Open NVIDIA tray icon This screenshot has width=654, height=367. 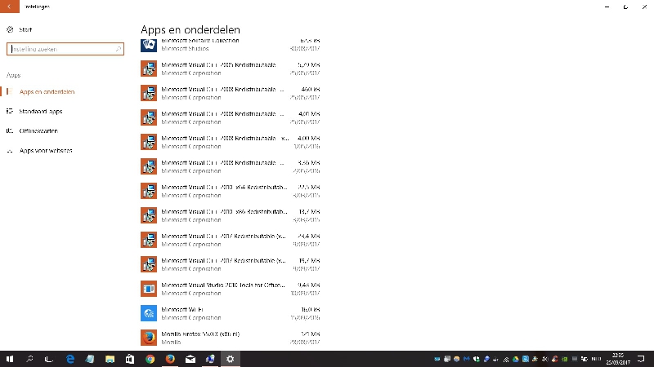tap(564, 359)
